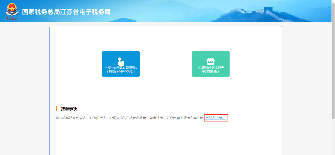Click the Great Wall watchtower in the banner
Viewport: 335px width, 155px height.
pyautogui.click(x=268, y=10)
